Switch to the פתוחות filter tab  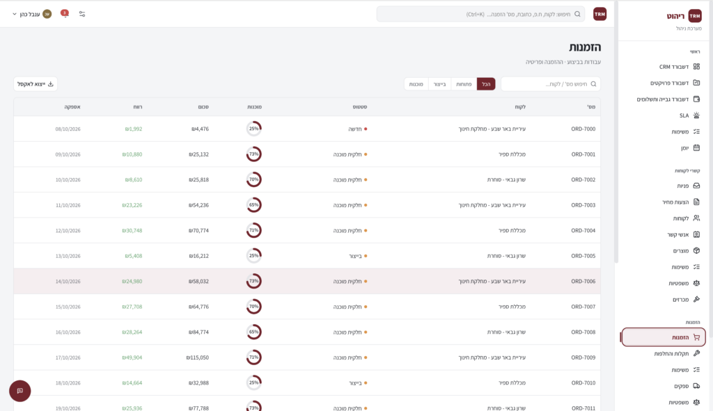tap(464, 84)
